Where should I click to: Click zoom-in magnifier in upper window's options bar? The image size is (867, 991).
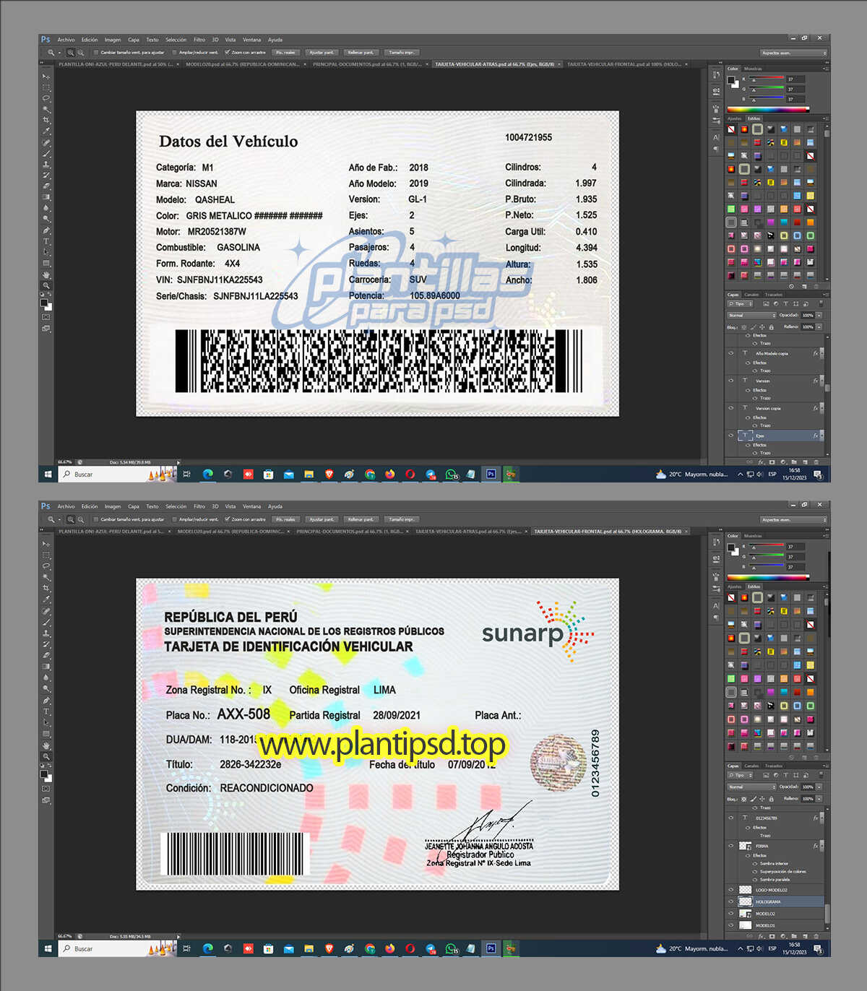coord(71,53)
